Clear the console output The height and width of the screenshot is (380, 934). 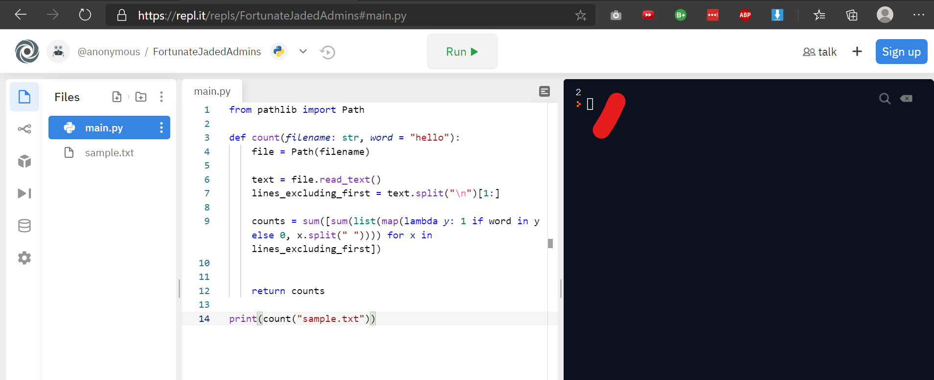point(906,99)
